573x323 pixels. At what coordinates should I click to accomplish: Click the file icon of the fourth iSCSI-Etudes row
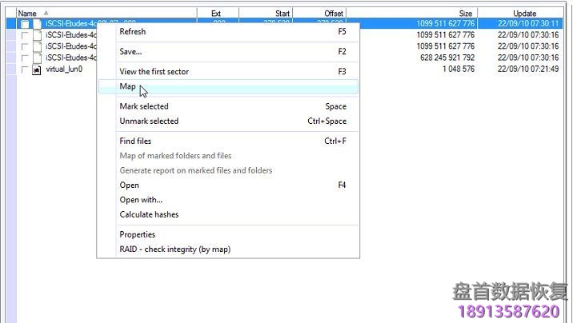pos(37,58)
